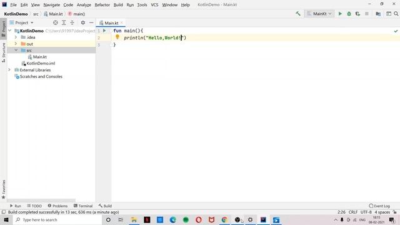Toggle the Project side tab
This screenshot has height=225, width=400.
pyautogui.click(x=4, y=29)
